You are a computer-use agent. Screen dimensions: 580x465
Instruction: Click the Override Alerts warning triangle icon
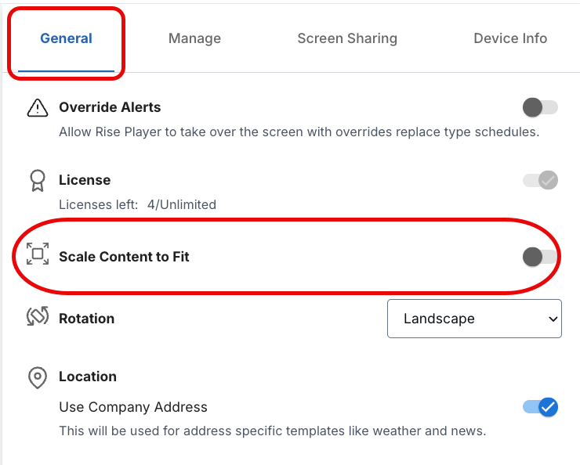point(38,107)
